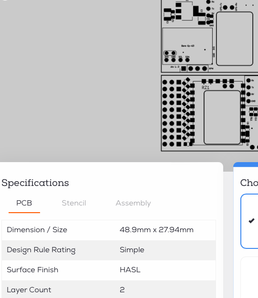Switch to the Stencil tab
This screenshot has width=258, height=298.
pyautogui.click(x=74, y=203)
